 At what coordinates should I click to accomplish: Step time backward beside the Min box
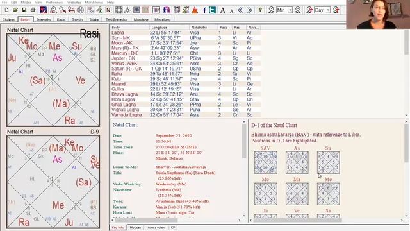[271, 10]
